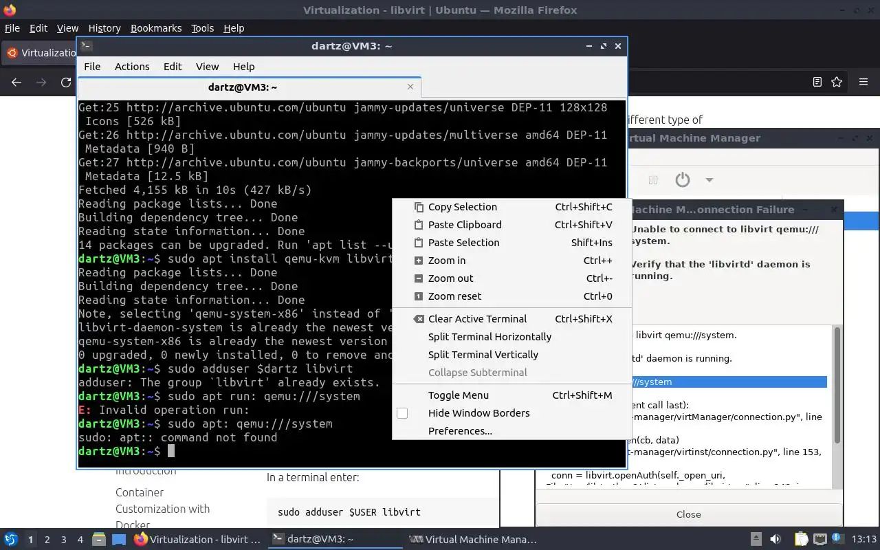Click the eject removable media tray icon
Viewport: 880px width, 550px height.
(756, 540)
